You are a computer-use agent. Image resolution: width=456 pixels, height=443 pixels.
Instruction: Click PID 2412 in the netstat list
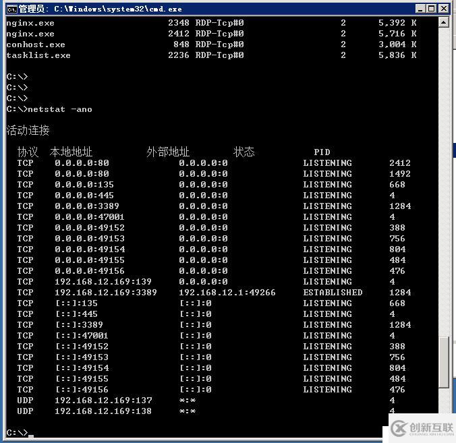pyautogui.click(x=400, y=163)
